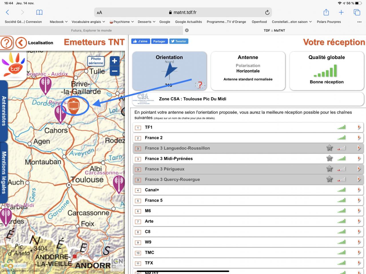
Task: Select the Orientation card
Action: click(169, 71)
